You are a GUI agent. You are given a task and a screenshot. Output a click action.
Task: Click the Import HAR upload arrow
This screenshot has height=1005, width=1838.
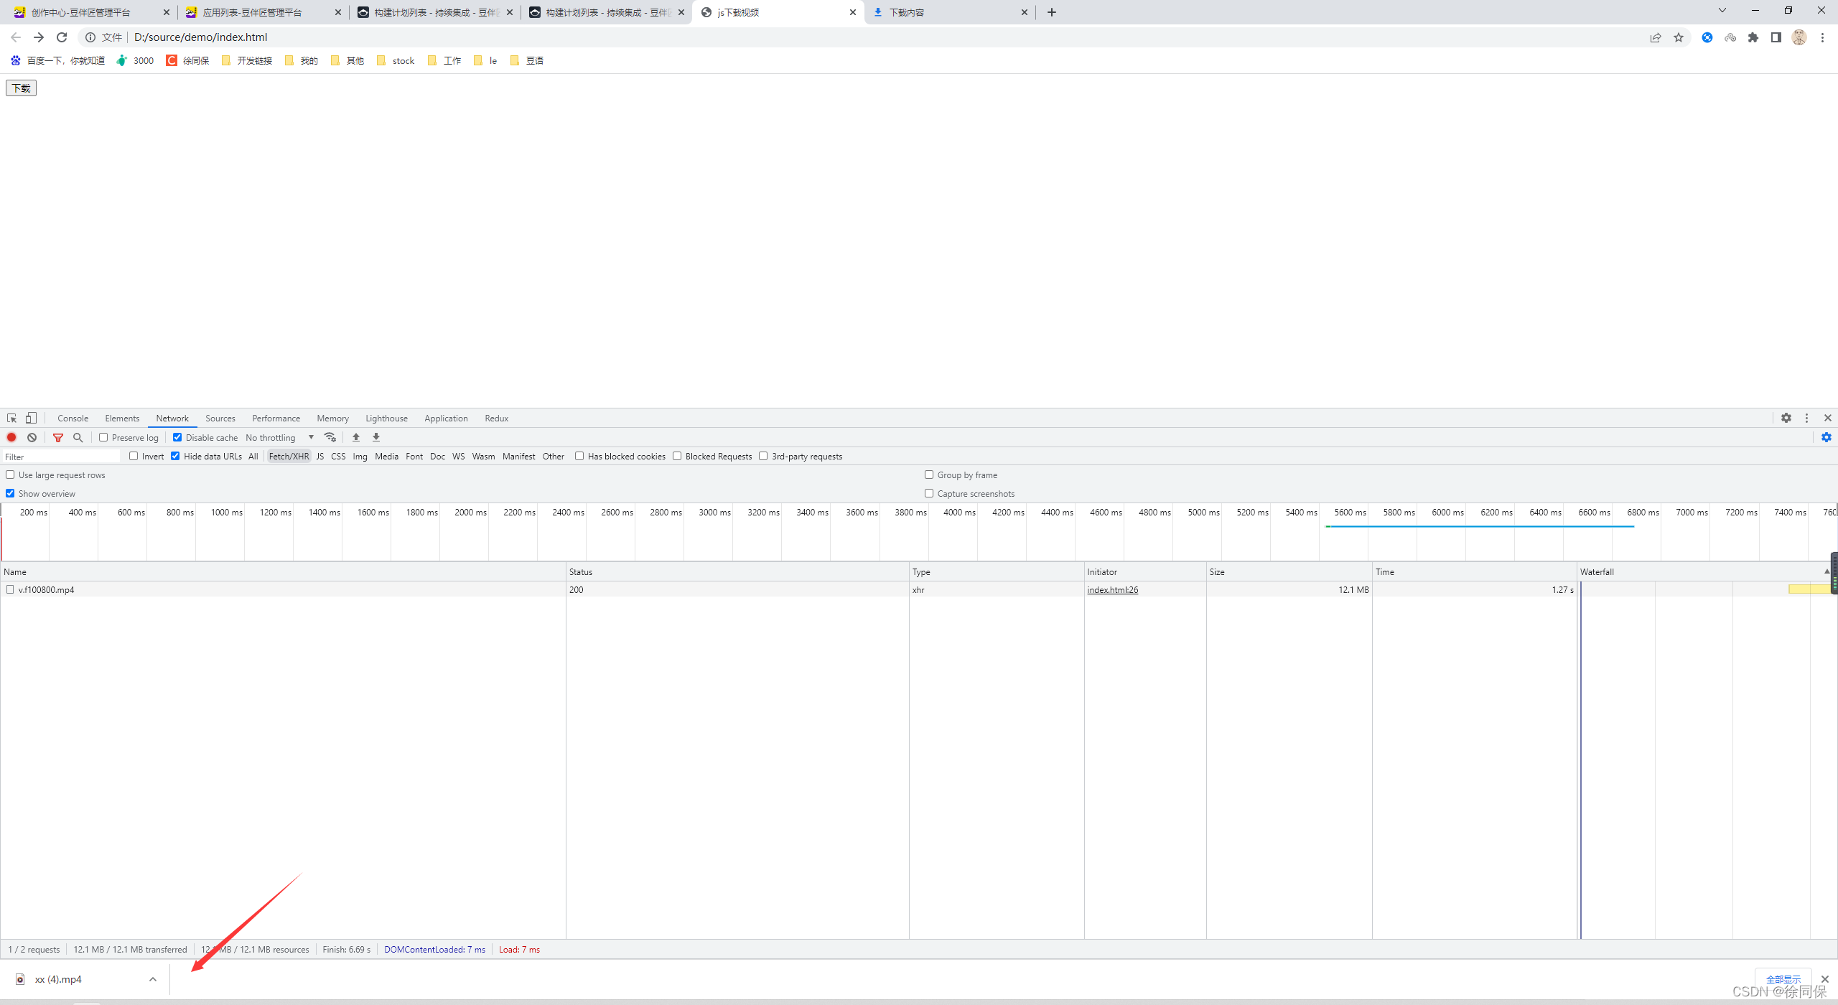tap(356, 437)
